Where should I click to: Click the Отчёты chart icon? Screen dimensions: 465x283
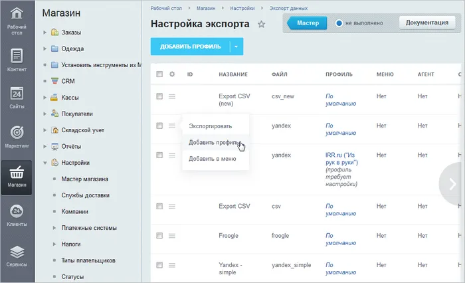[x=54, y=146]
